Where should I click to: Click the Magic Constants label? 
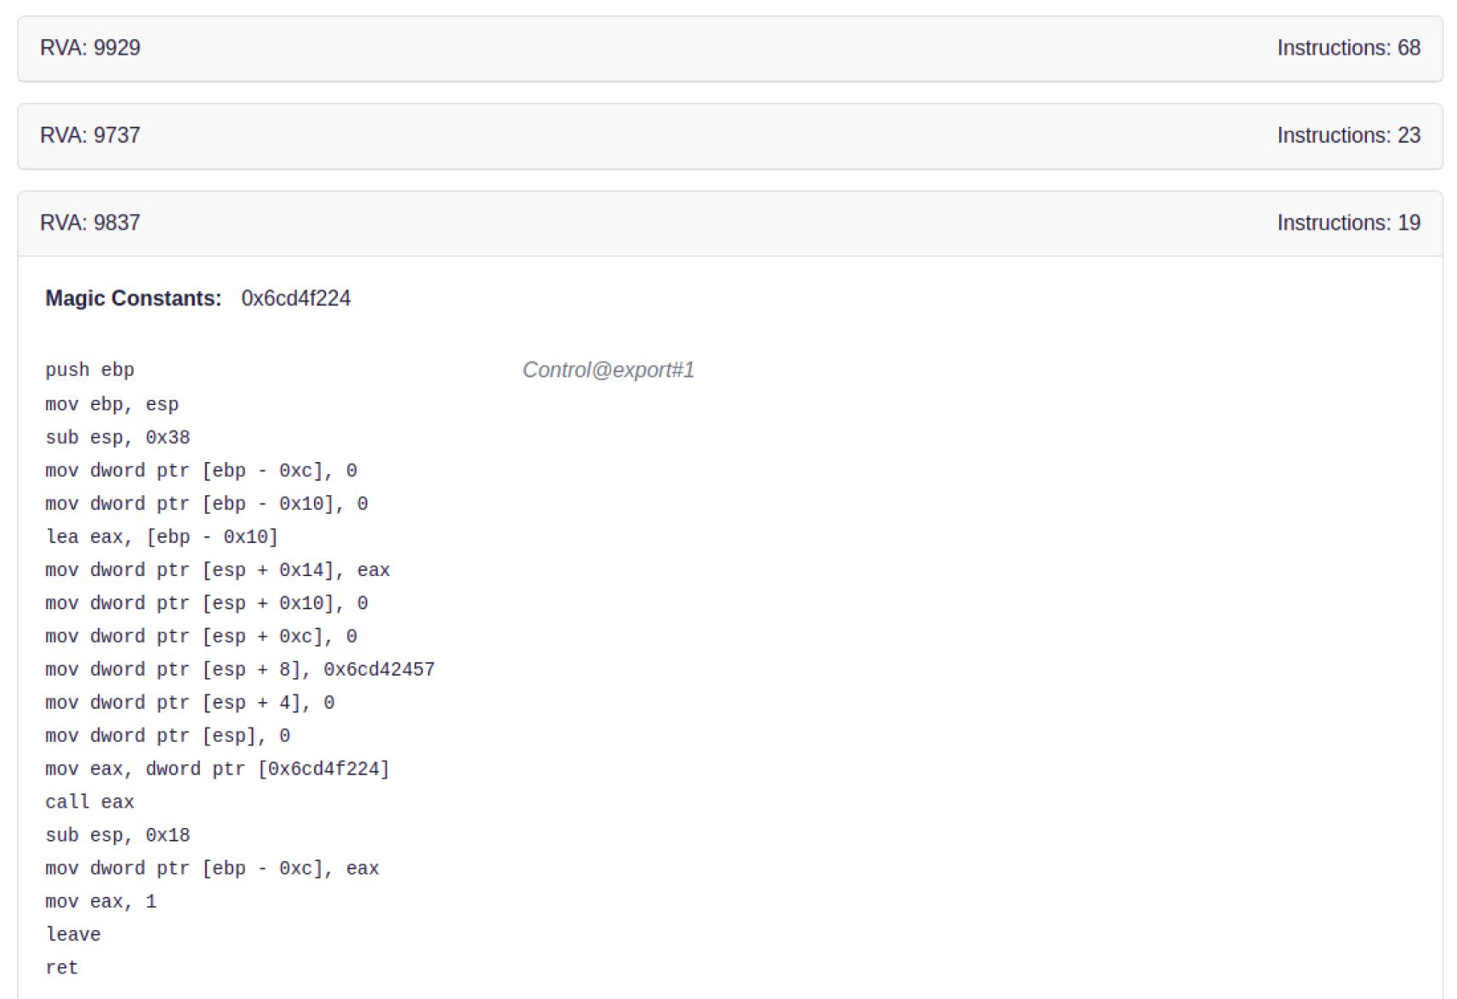click(x=133, y=299)
